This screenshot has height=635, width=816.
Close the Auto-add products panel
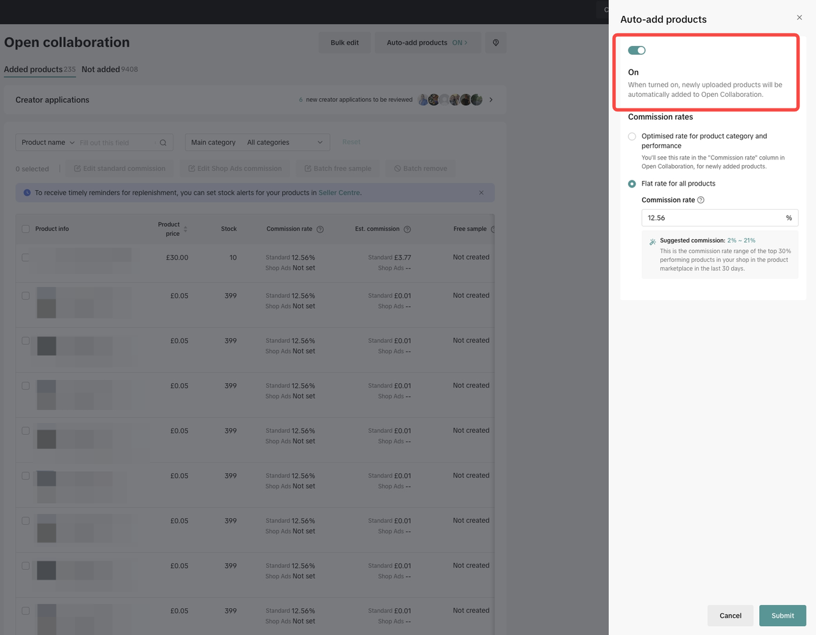[x=799, y=18]
